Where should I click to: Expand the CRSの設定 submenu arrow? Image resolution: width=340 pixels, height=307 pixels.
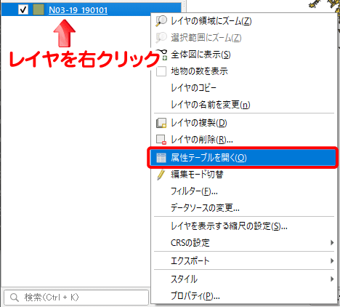[332, 242]
